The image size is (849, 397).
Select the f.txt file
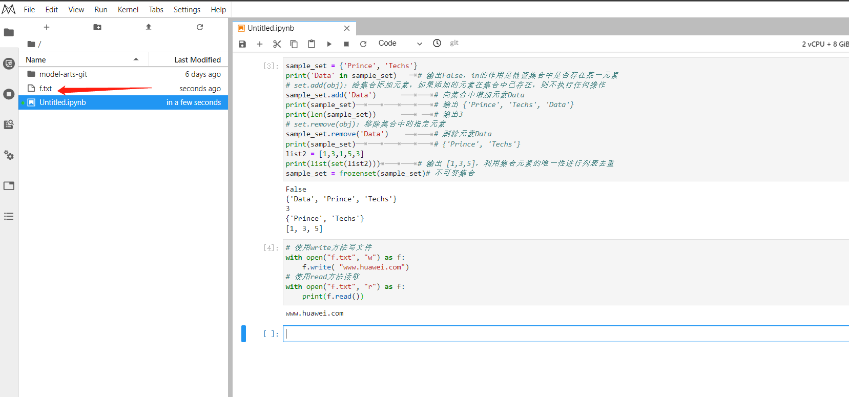point(123,89)
